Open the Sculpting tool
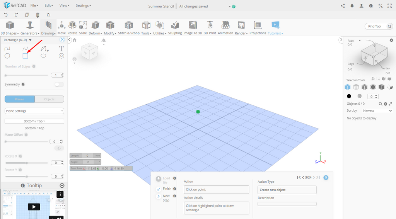Screen dimensions: 396x219 coord(175,27)
